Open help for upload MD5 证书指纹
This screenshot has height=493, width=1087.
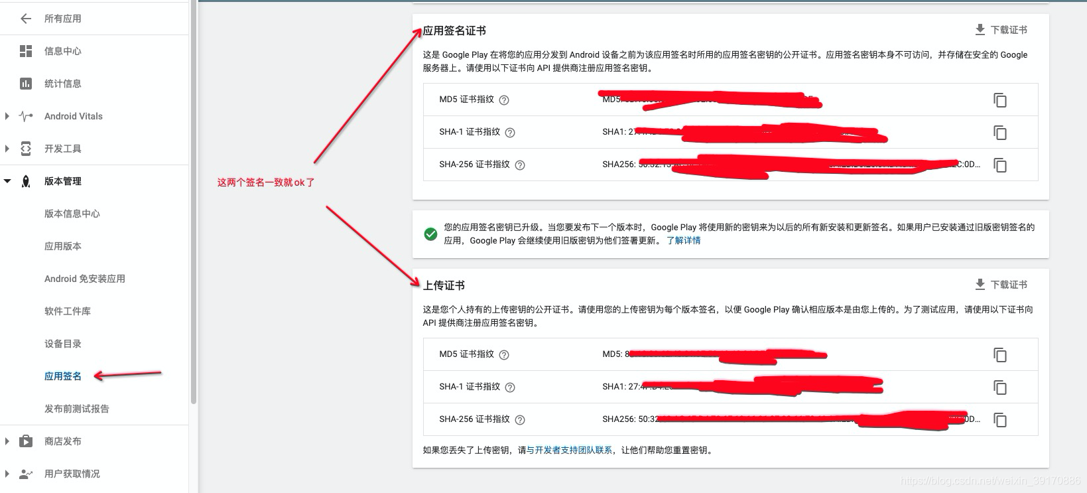pos(504,355)
